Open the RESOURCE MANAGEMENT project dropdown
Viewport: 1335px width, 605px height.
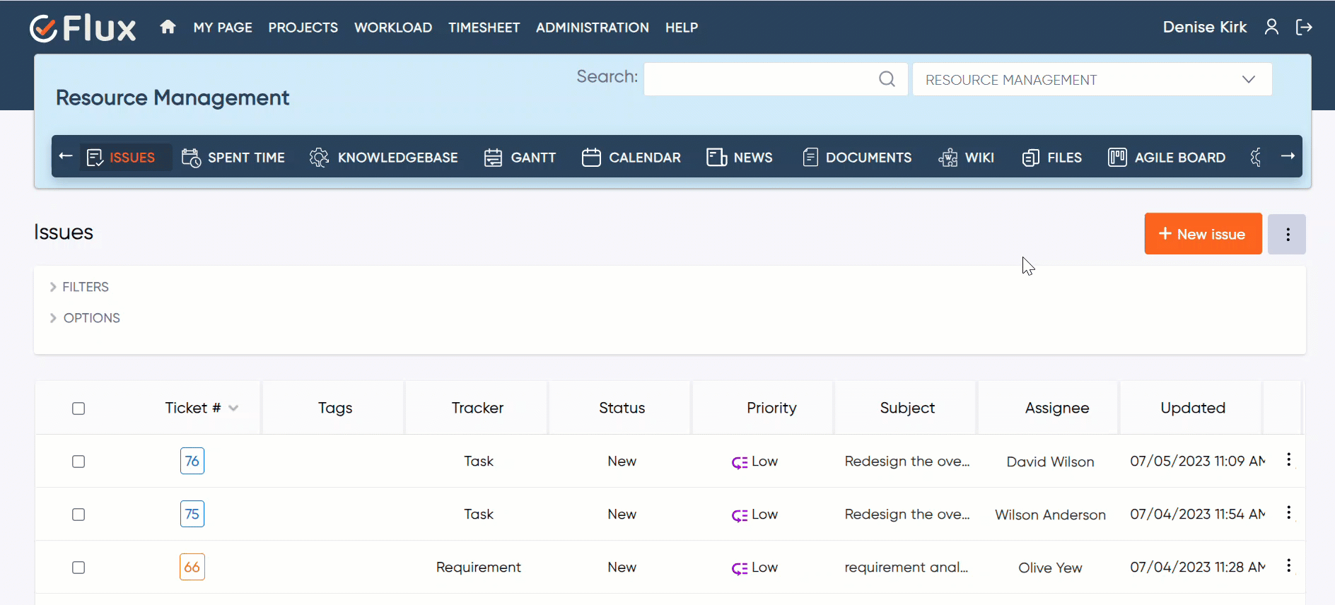[x=1092, y=80]
